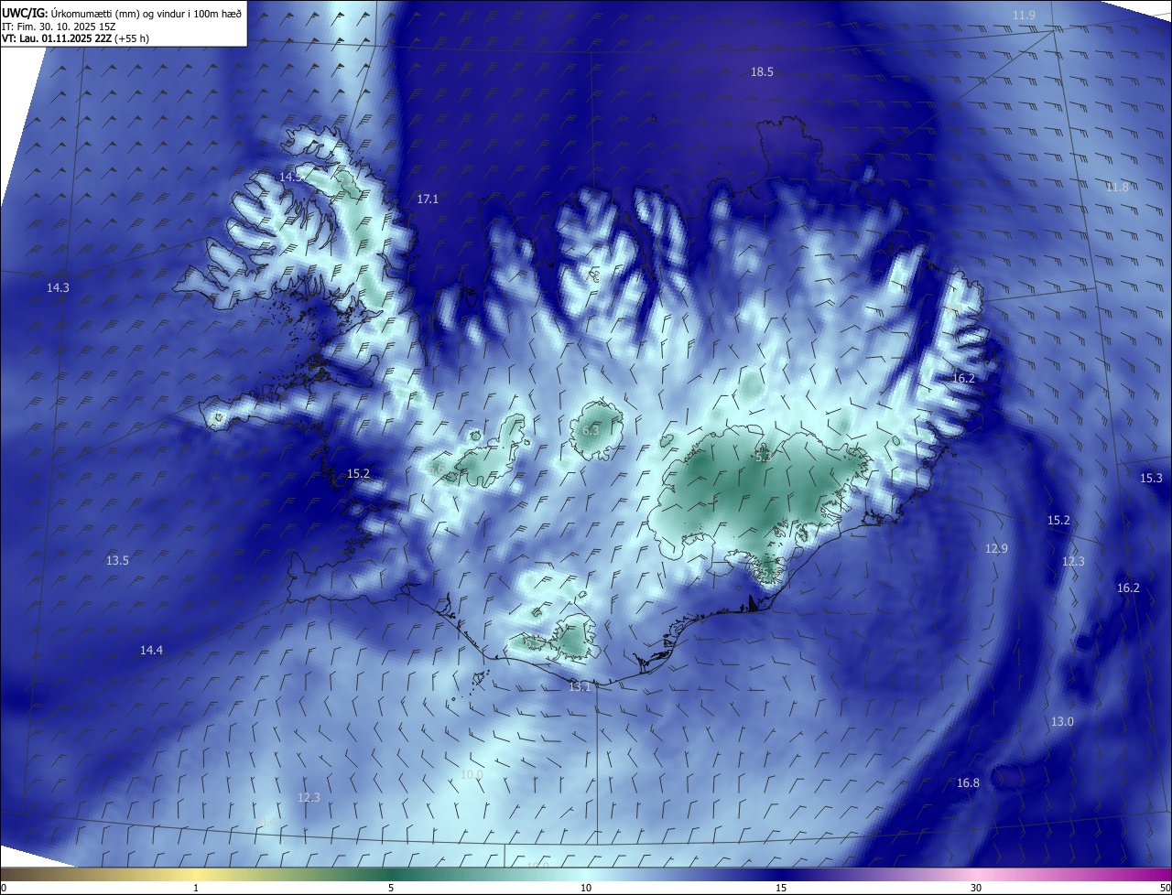Click the colour scale label 5
The image size is (1172, 895).
(x=391, y=888)
